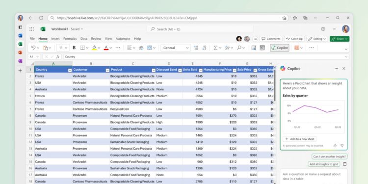Click Add to a new sheet
Image resolution: width=368 pixels, height=184 pixels.
tap(299, 139)
